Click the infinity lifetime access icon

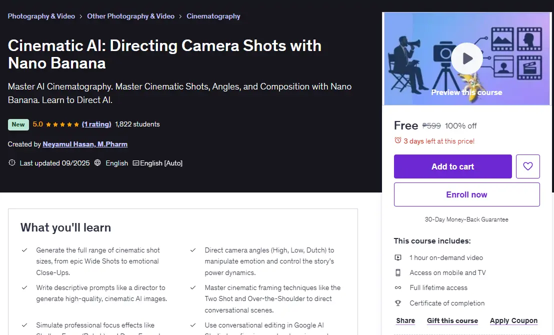(398, 287)
